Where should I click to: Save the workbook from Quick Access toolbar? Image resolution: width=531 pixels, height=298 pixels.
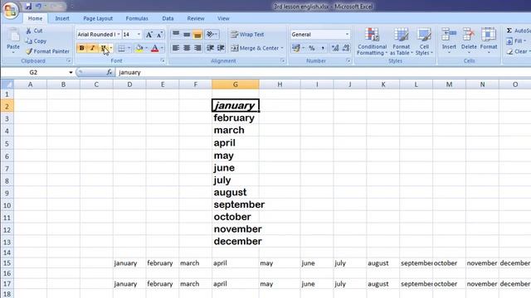[x=28, y=6]
